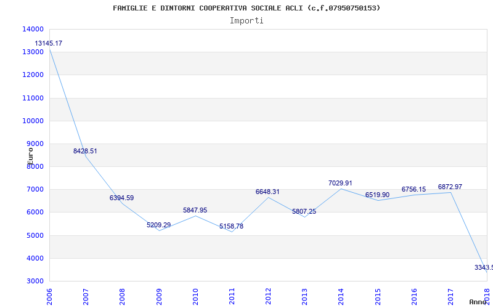Click the 2015 x-axis year label

click(378, 296)
